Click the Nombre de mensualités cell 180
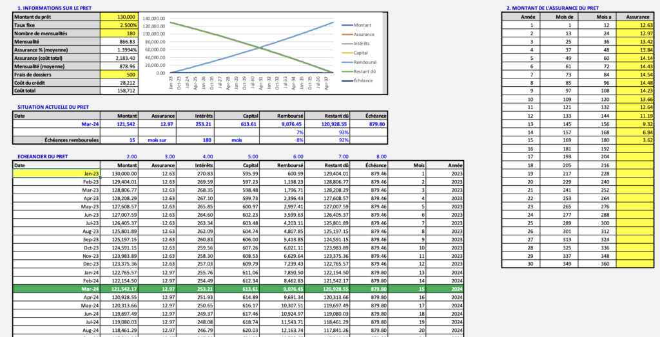Screen dimensions: 660x337 119,33
